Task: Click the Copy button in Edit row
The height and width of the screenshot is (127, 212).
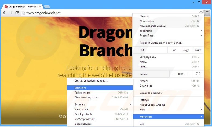Action: (x=186, y=50)
